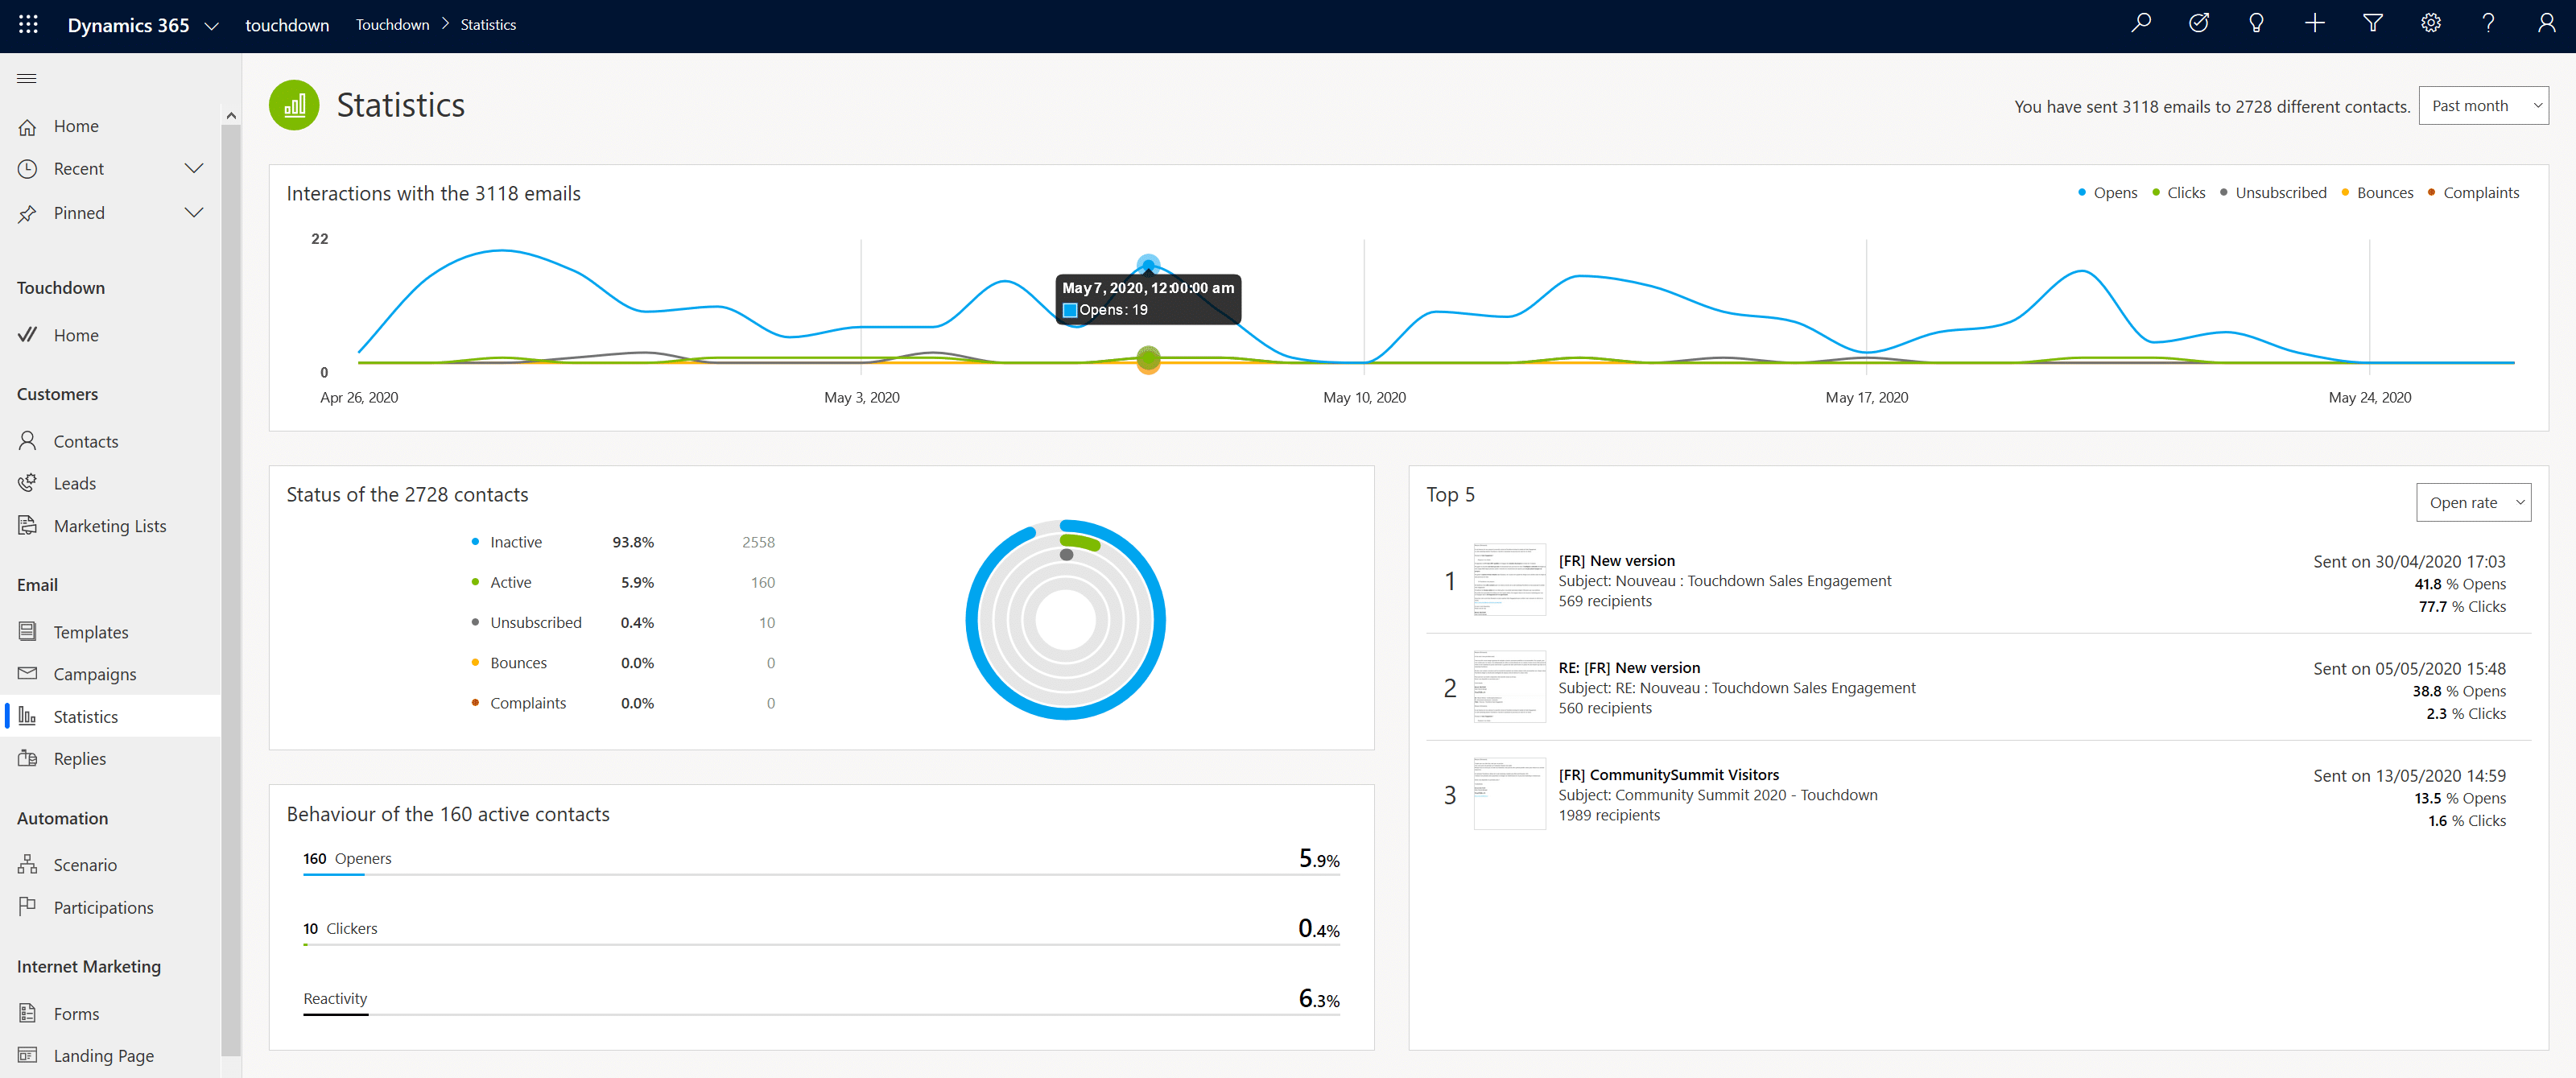Click the lightbulb assistant icon
This screenshot has height=1078, width=2576.
coord(2256,23)
